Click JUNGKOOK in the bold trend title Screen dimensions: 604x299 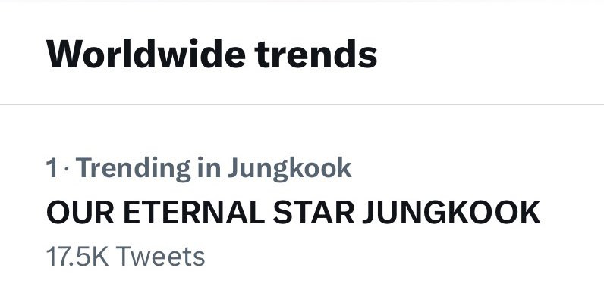[451, 213]
